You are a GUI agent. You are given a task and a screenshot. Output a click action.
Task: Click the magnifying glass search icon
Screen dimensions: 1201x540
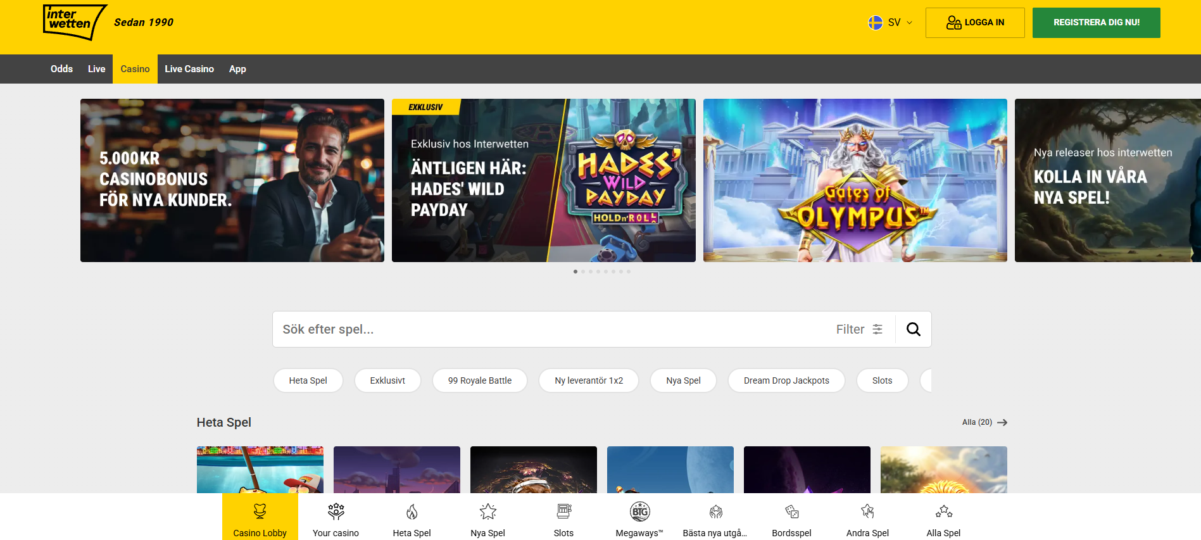[x=913, y=329]
